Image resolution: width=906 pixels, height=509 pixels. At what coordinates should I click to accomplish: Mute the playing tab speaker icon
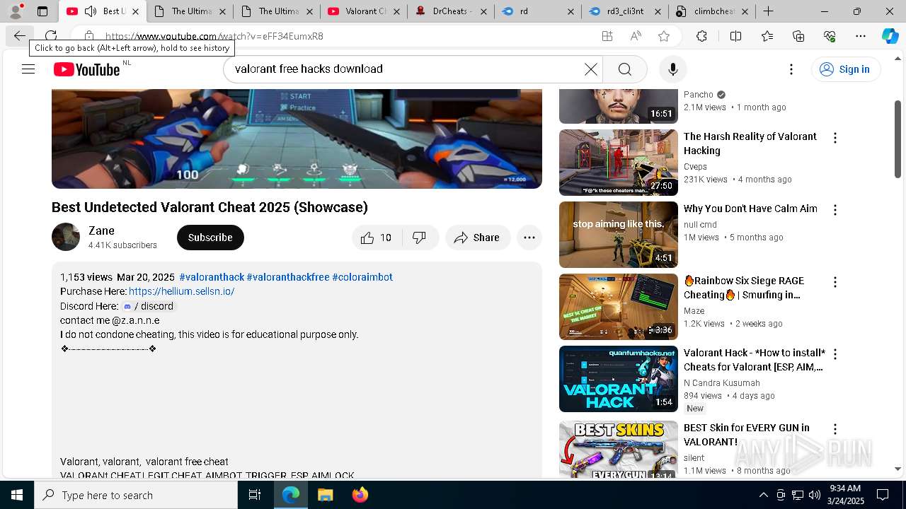point(91,11)
